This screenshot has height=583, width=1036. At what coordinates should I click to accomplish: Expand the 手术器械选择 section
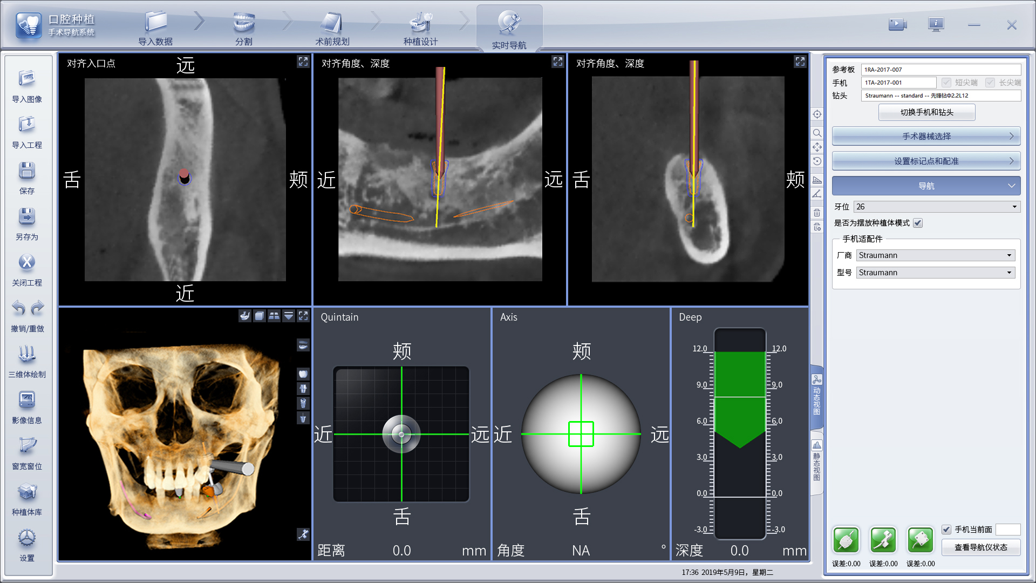tap(926, 136)
